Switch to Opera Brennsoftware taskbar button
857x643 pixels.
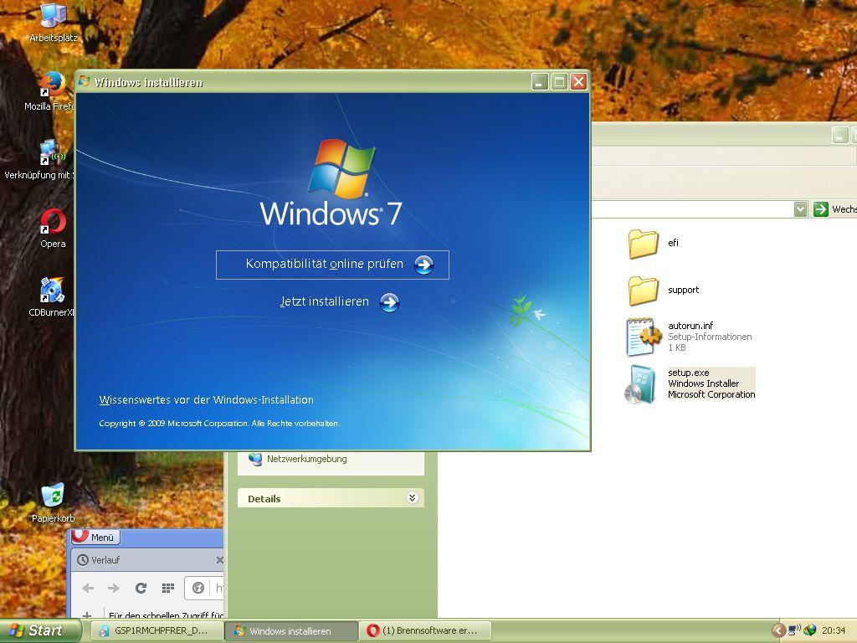tap(425, 631)
